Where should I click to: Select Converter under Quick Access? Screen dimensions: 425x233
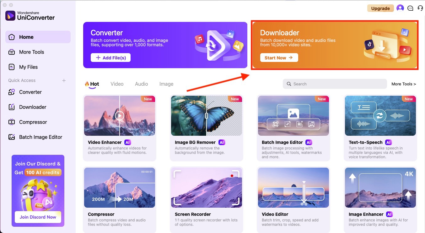[30, 92]
